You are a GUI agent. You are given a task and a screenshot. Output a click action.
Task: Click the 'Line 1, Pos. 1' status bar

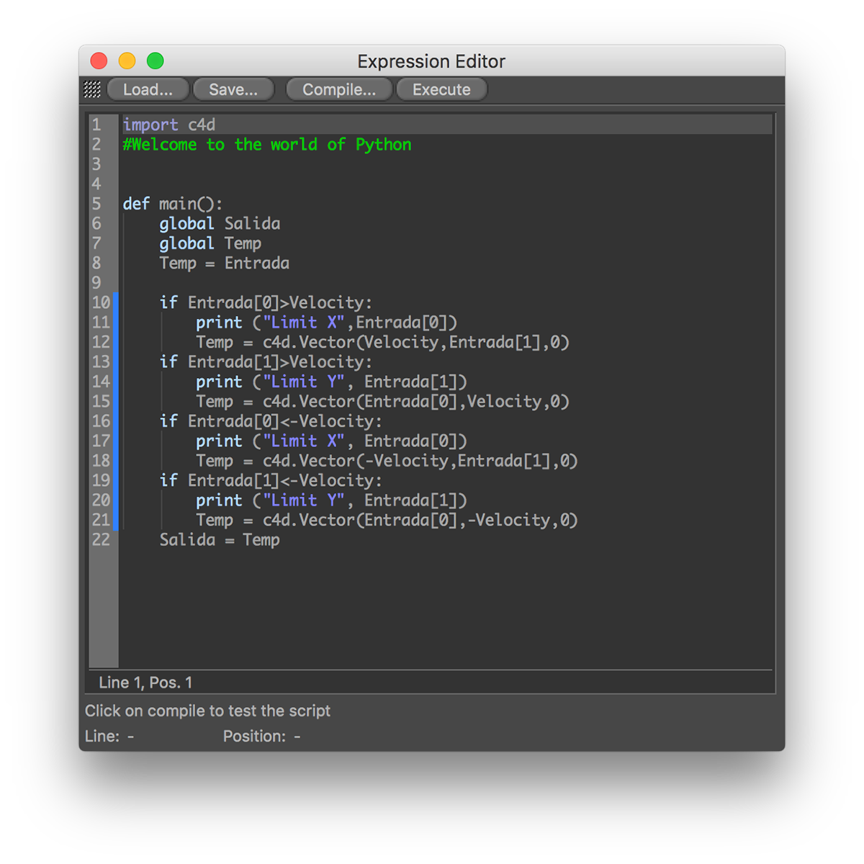point(145,683)
